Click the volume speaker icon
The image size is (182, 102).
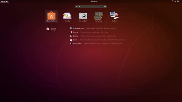click(175, 1)
